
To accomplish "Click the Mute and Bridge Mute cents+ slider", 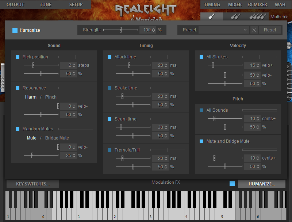I will click(x=225, y=158).
